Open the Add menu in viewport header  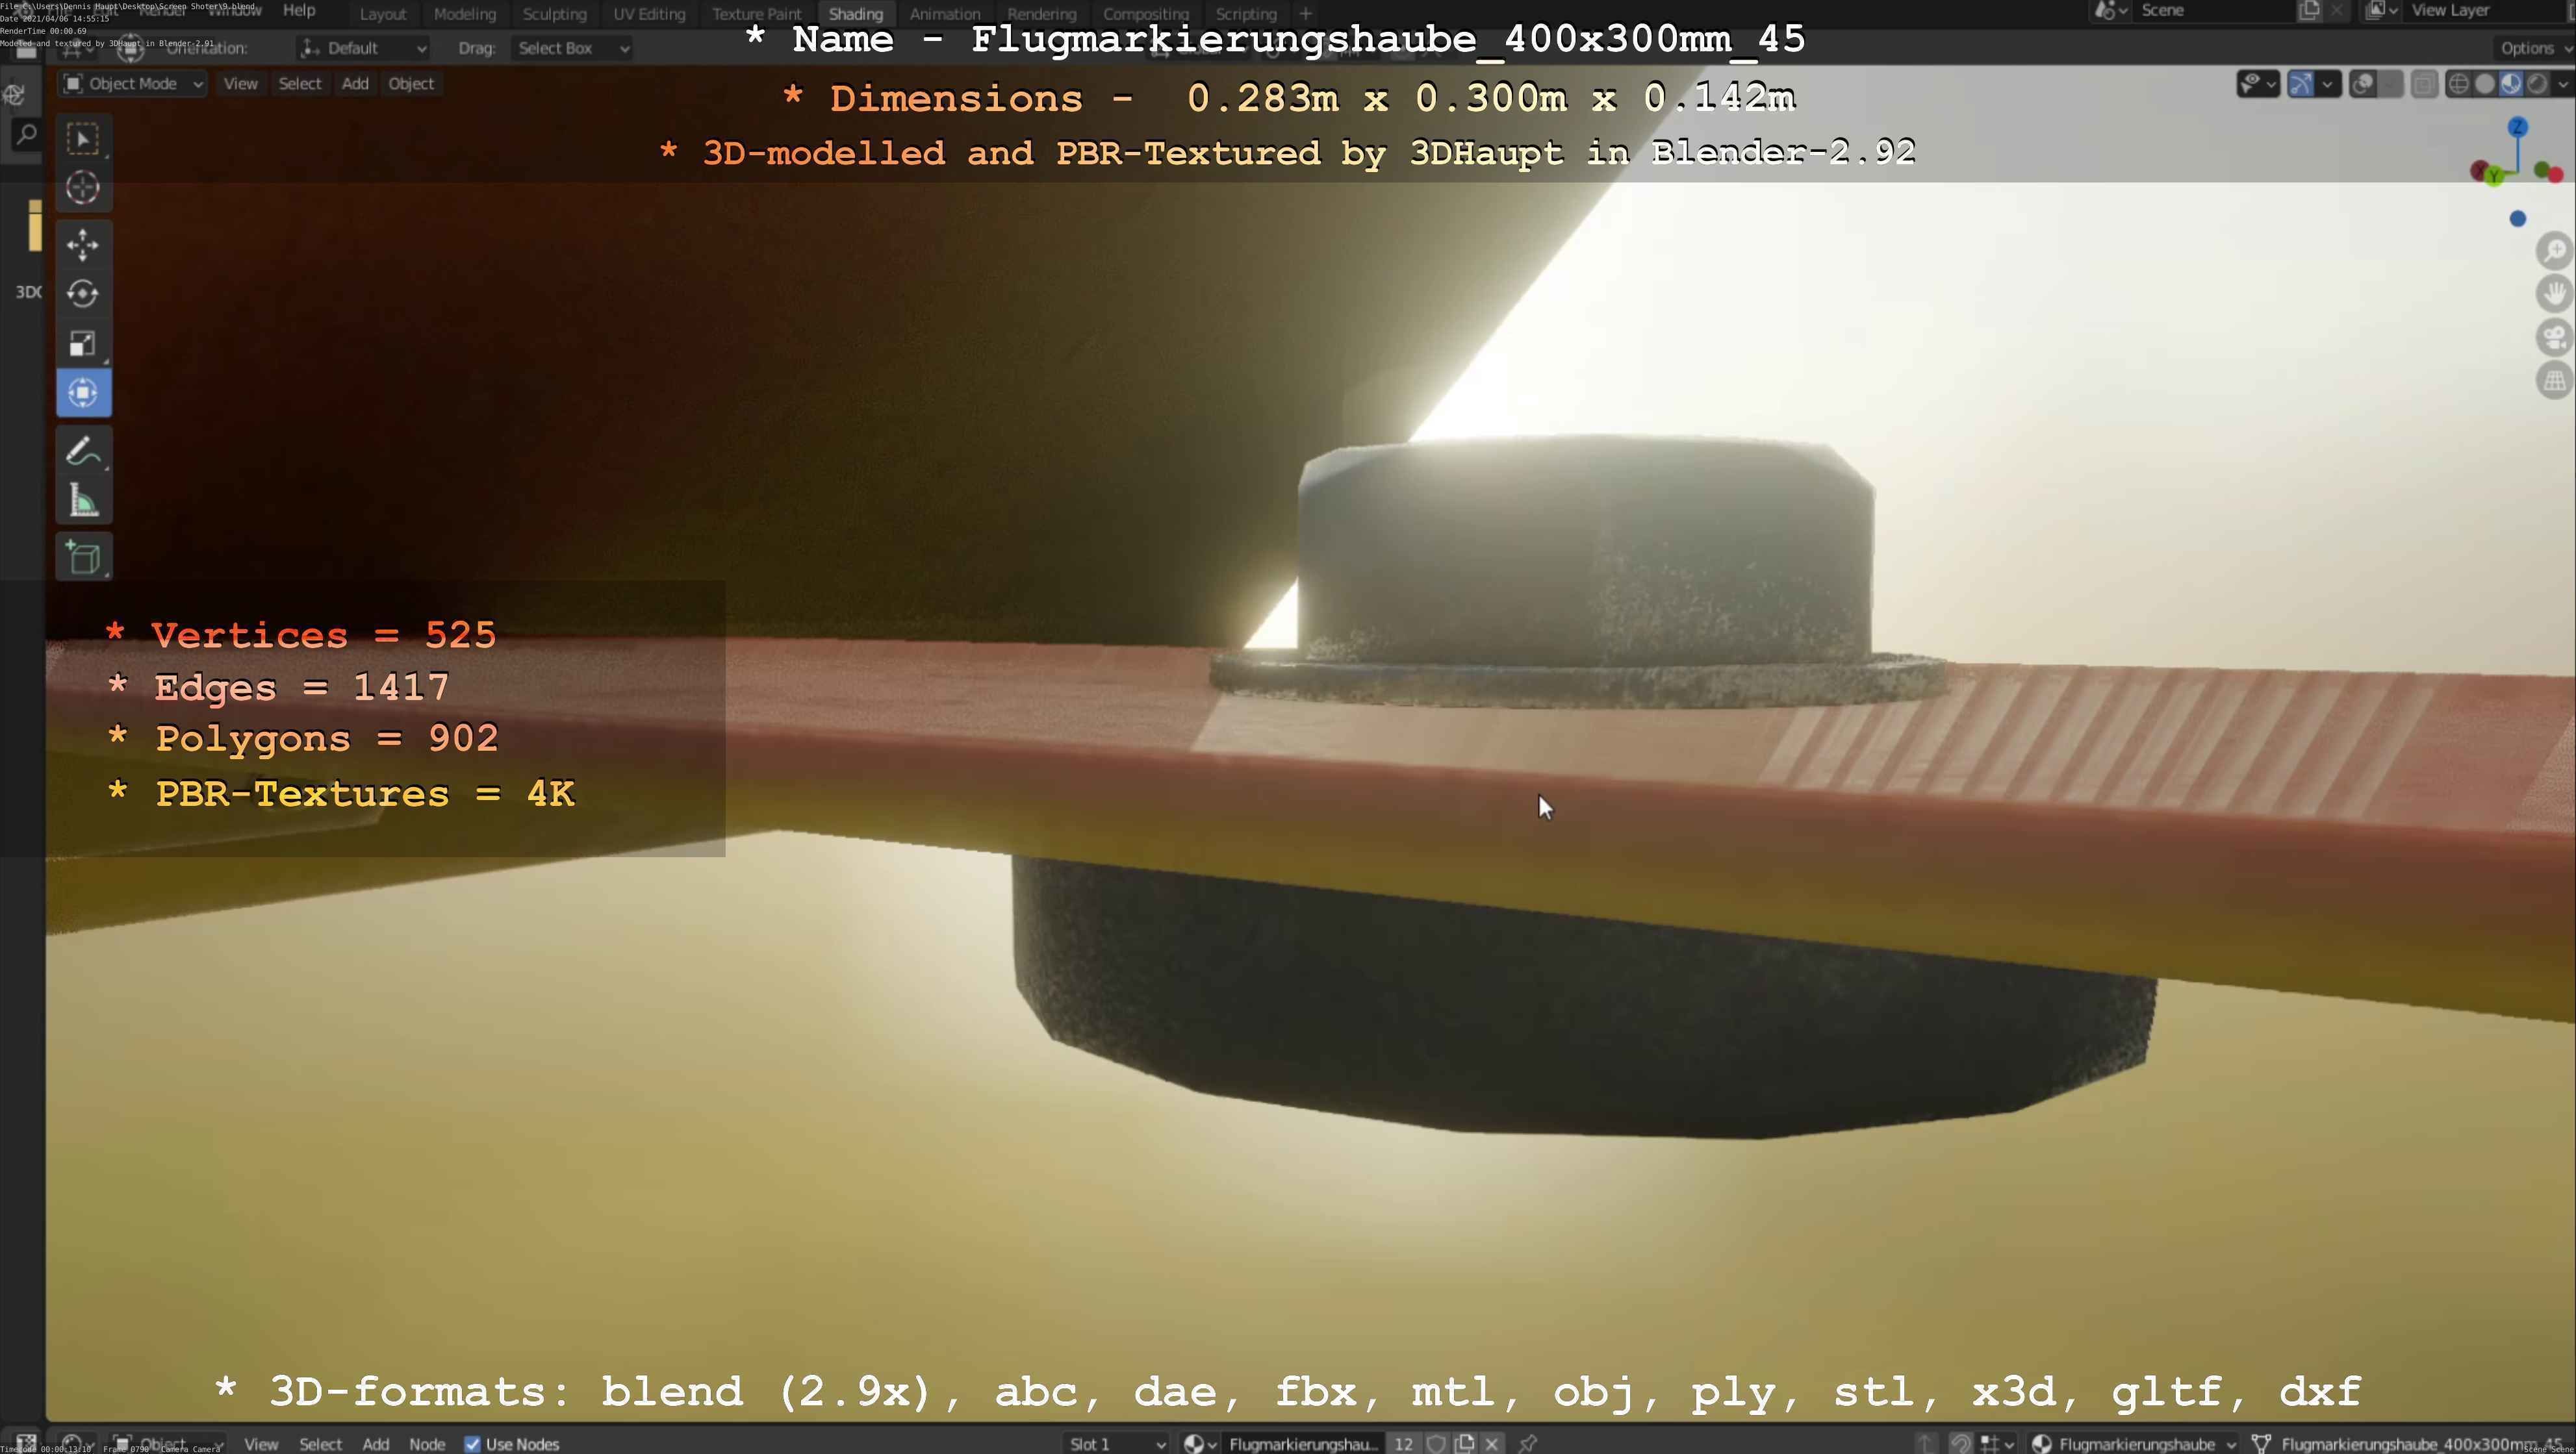355,84
